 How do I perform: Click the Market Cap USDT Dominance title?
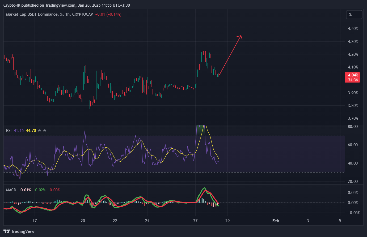(32, 14)
